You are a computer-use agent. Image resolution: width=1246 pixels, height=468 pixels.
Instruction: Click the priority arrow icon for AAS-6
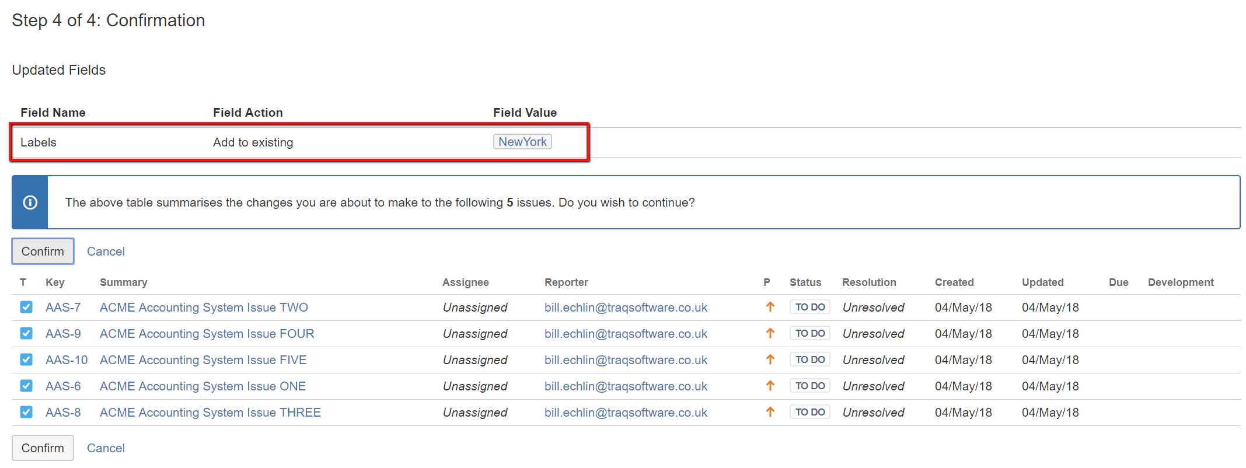pos(770,386)
